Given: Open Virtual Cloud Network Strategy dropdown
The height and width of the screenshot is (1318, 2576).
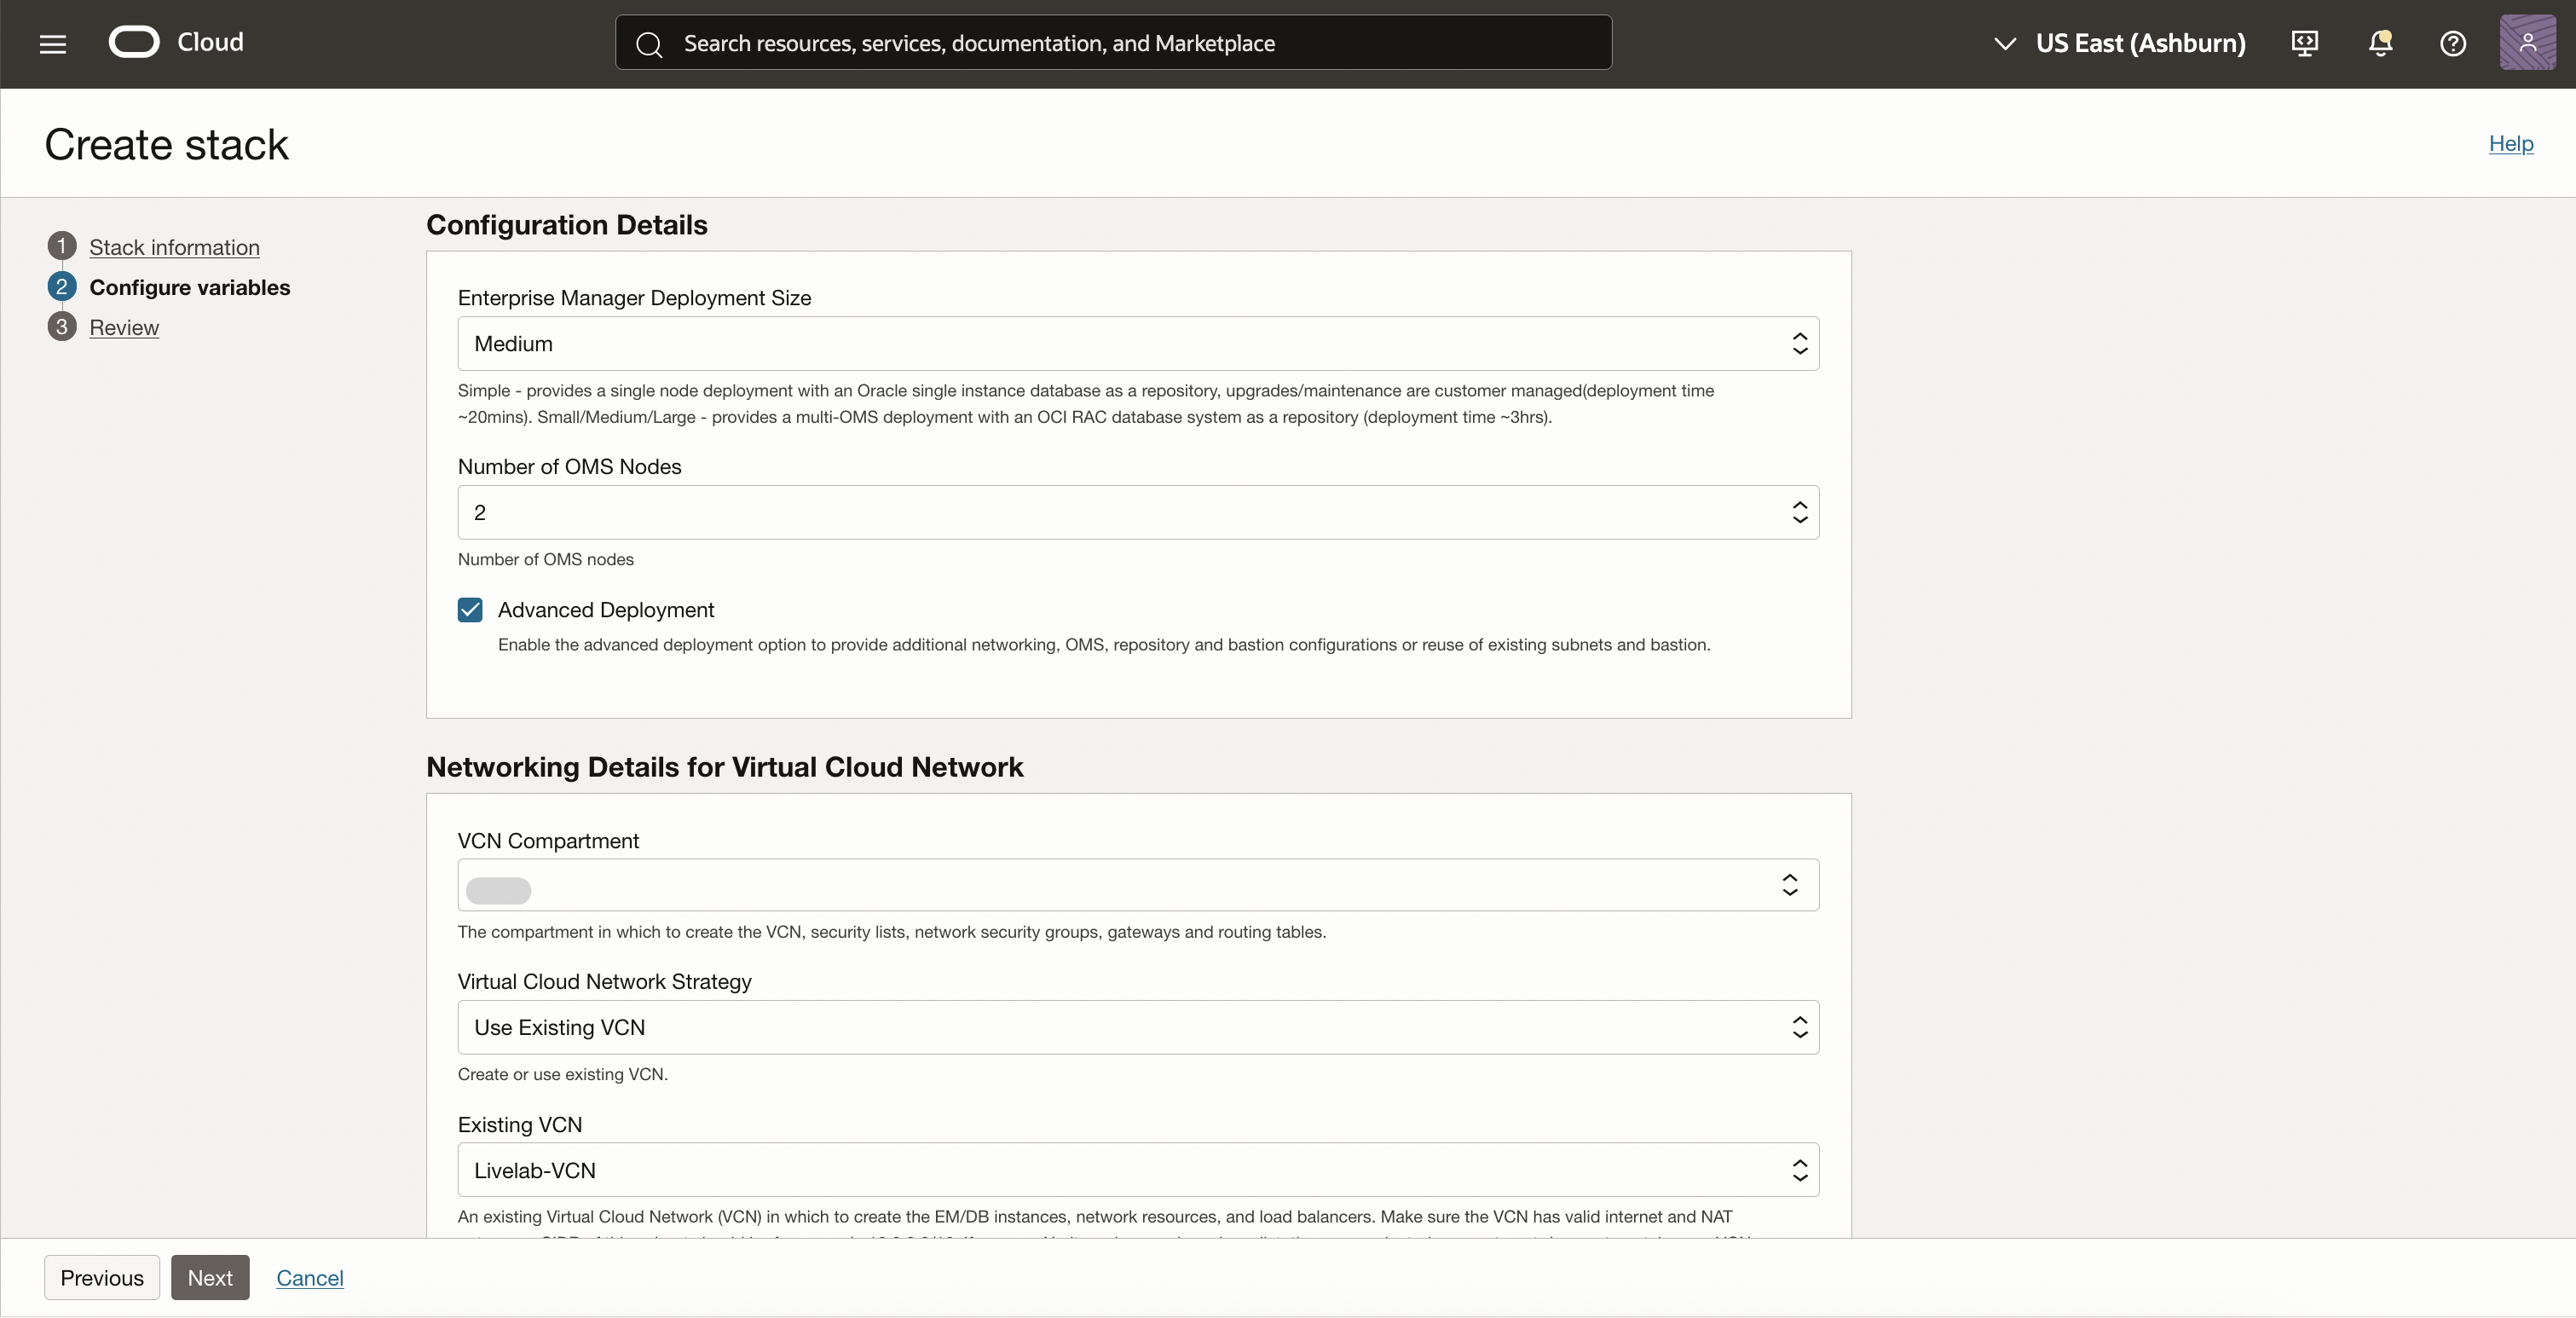Looking at the screenshot, I should (1137, 1028).
